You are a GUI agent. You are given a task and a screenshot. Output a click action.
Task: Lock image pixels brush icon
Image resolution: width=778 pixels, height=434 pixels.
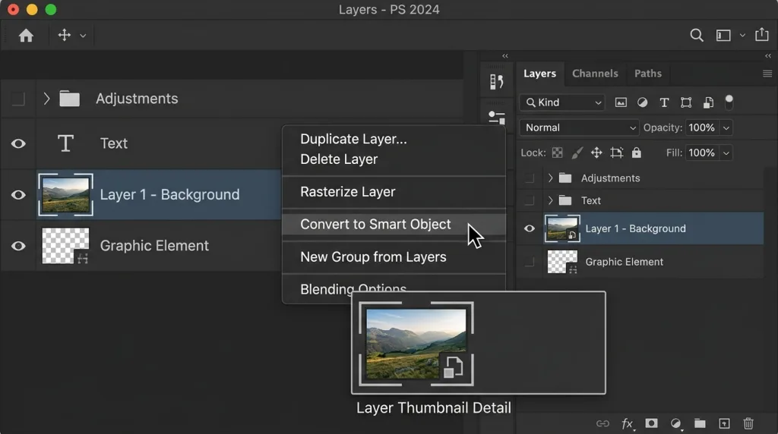pyautogui.click(x=577, y=153)
